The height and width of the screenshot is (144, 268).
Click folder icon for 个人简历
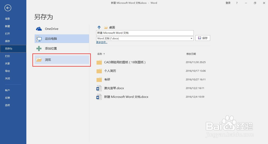click(99, 71)
